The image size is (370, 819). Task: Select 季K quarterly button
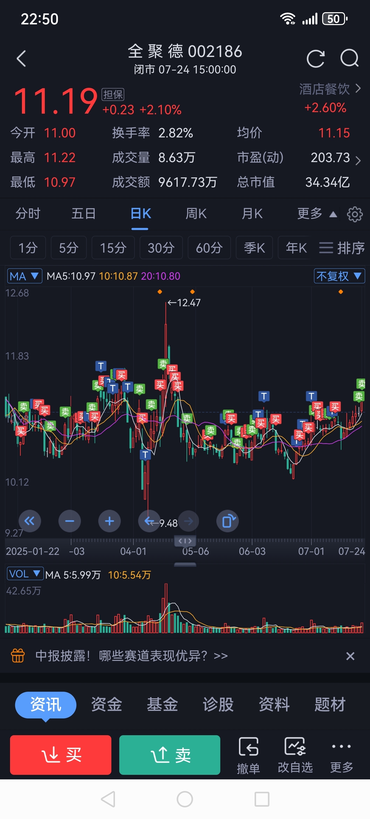tap(254, 248)
